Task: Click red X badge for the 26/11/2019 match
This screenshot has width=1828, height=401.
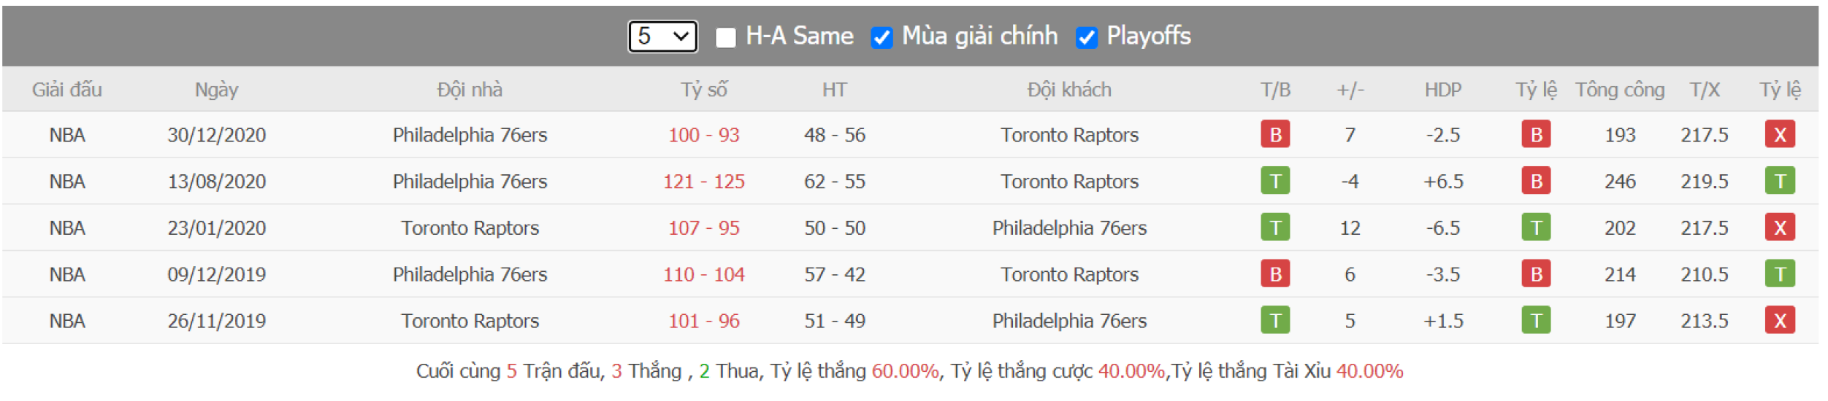Action: [1779, 322]
